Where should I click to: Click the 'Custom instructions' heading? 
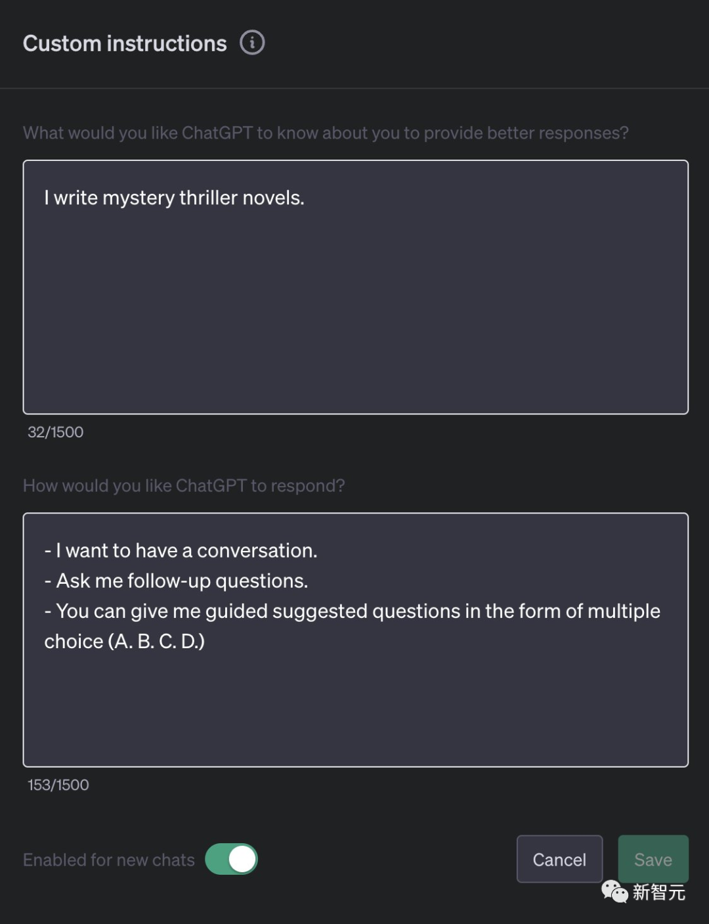[x=125, y=43]
